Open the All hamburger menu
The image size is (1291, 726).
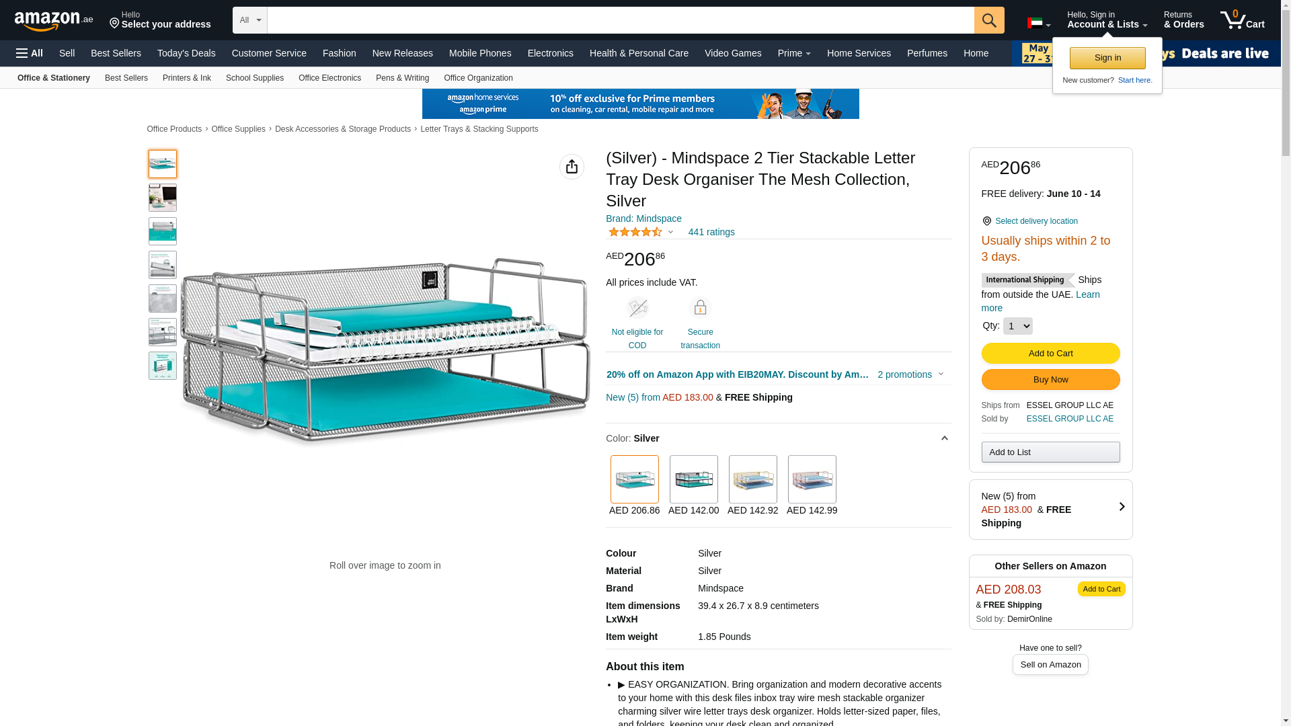point(30,53)
